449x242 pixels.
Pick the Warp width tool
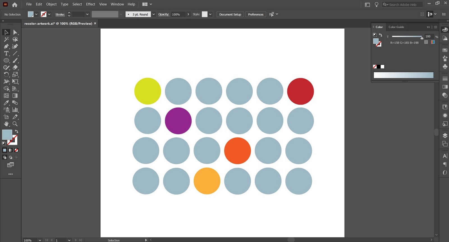click(x=6, y=82)
